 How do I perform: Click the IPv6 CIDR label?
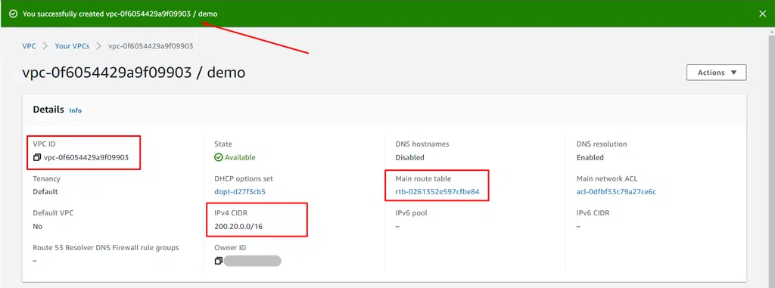(593, 213)
